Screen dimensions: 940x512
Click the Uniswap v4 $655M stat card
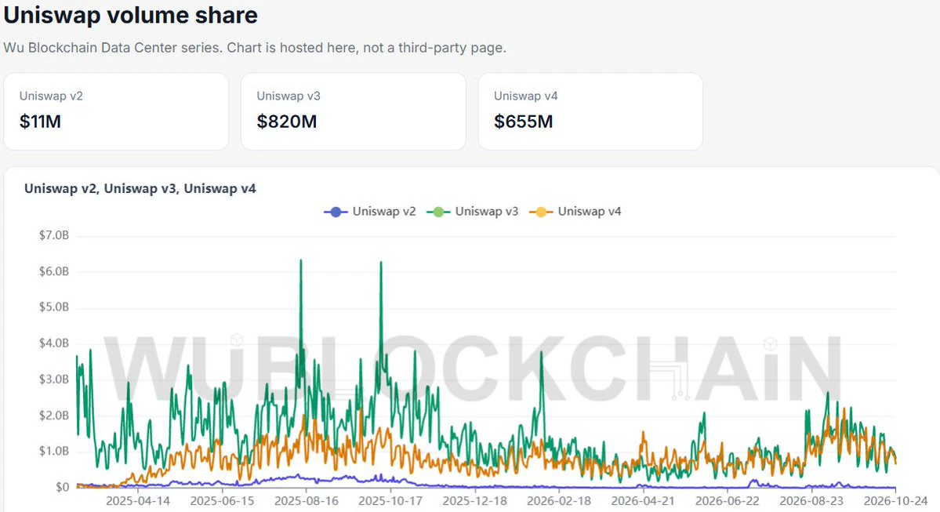tap(590, 111)
